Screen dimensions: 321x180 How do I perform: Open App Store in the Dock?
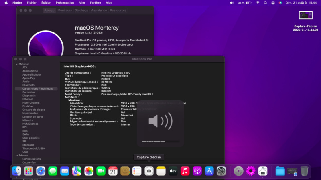coord(209,171)
